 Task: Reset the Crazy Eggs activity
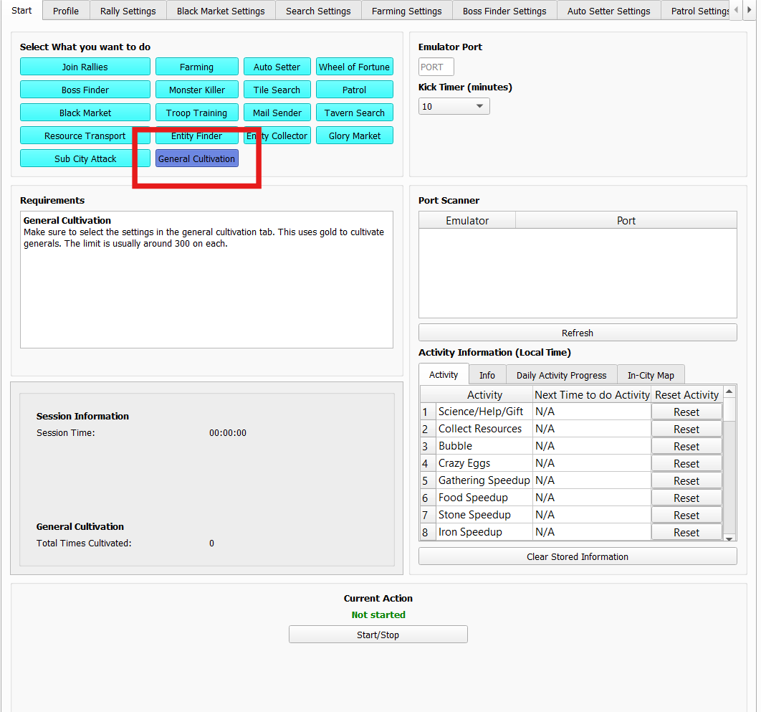coord(686,464)
